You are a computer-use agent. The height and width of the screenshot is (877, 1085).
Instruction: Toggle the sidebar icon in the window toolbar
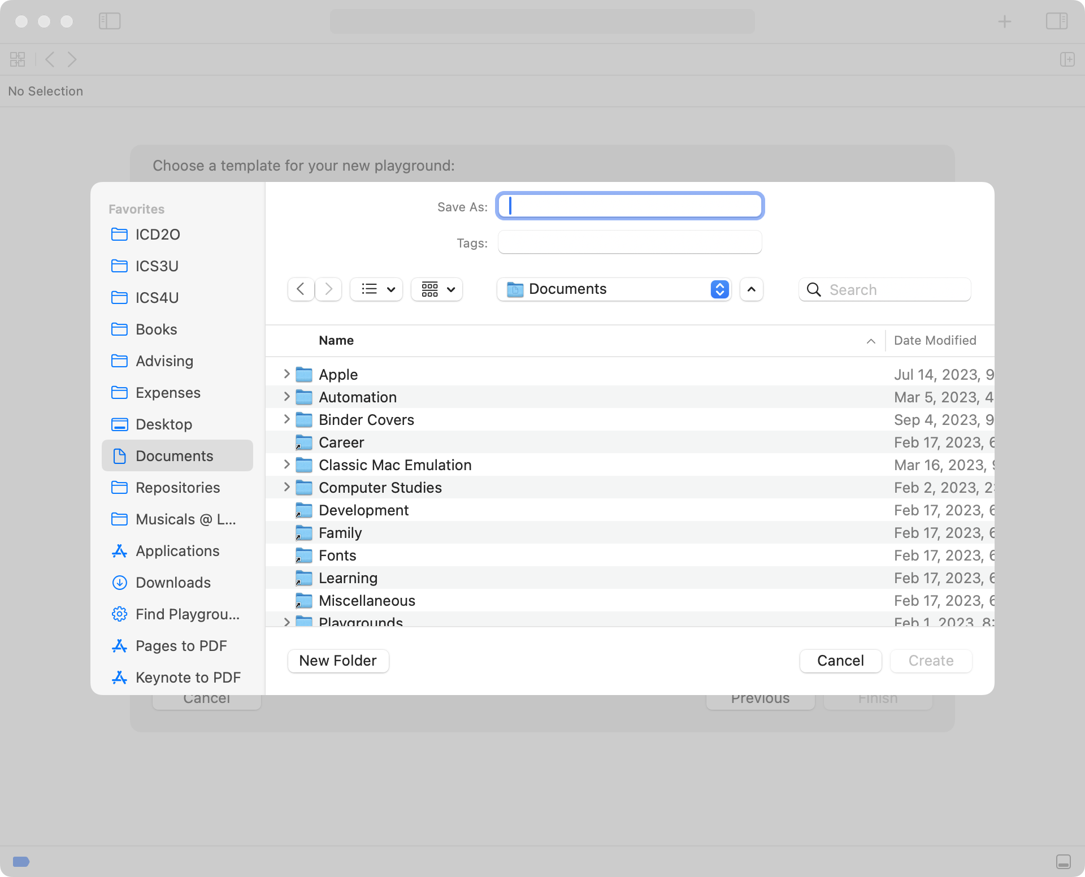tap(110, 21)
